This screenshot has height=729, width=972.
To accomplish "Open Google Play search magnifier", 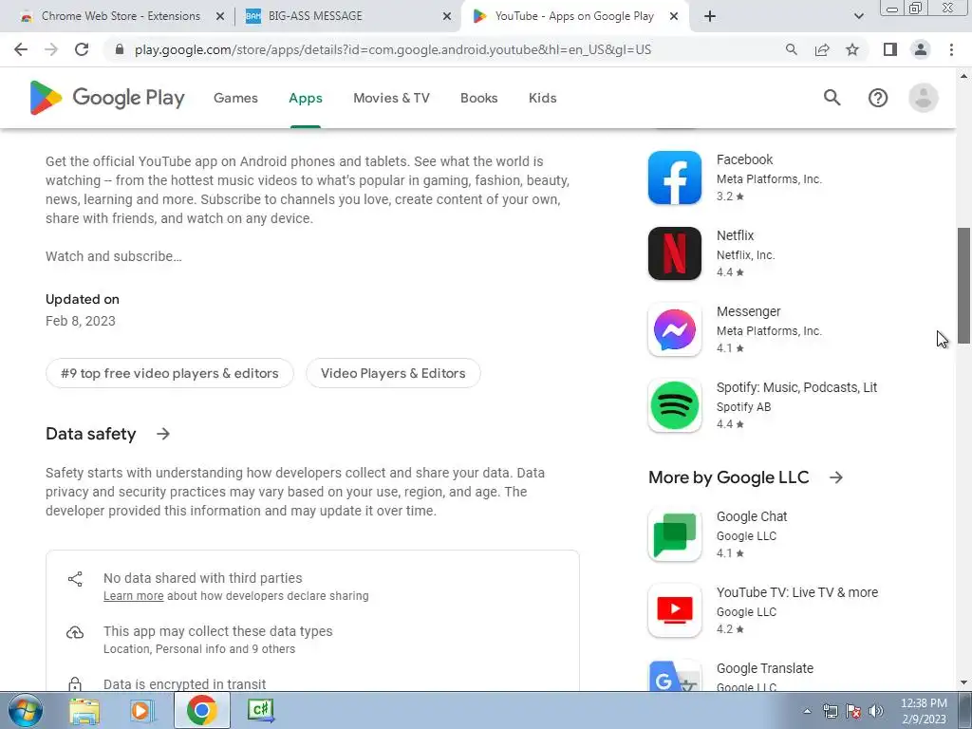I will [832, 98].
